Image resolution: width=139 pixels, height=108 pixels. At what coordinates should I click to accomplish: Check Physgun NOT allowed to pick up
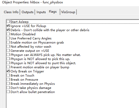coord(8,59)
